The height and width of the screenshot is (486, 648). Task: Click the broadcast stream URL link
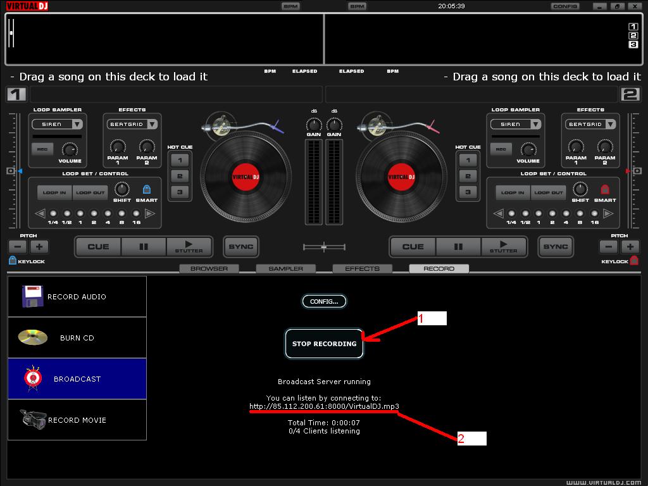(x=325, y=406)
